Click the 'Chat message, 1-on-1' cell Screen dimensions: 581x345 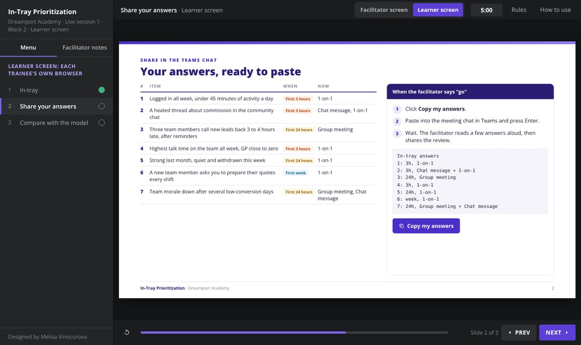pyautogui.click(x=342, y=111)
